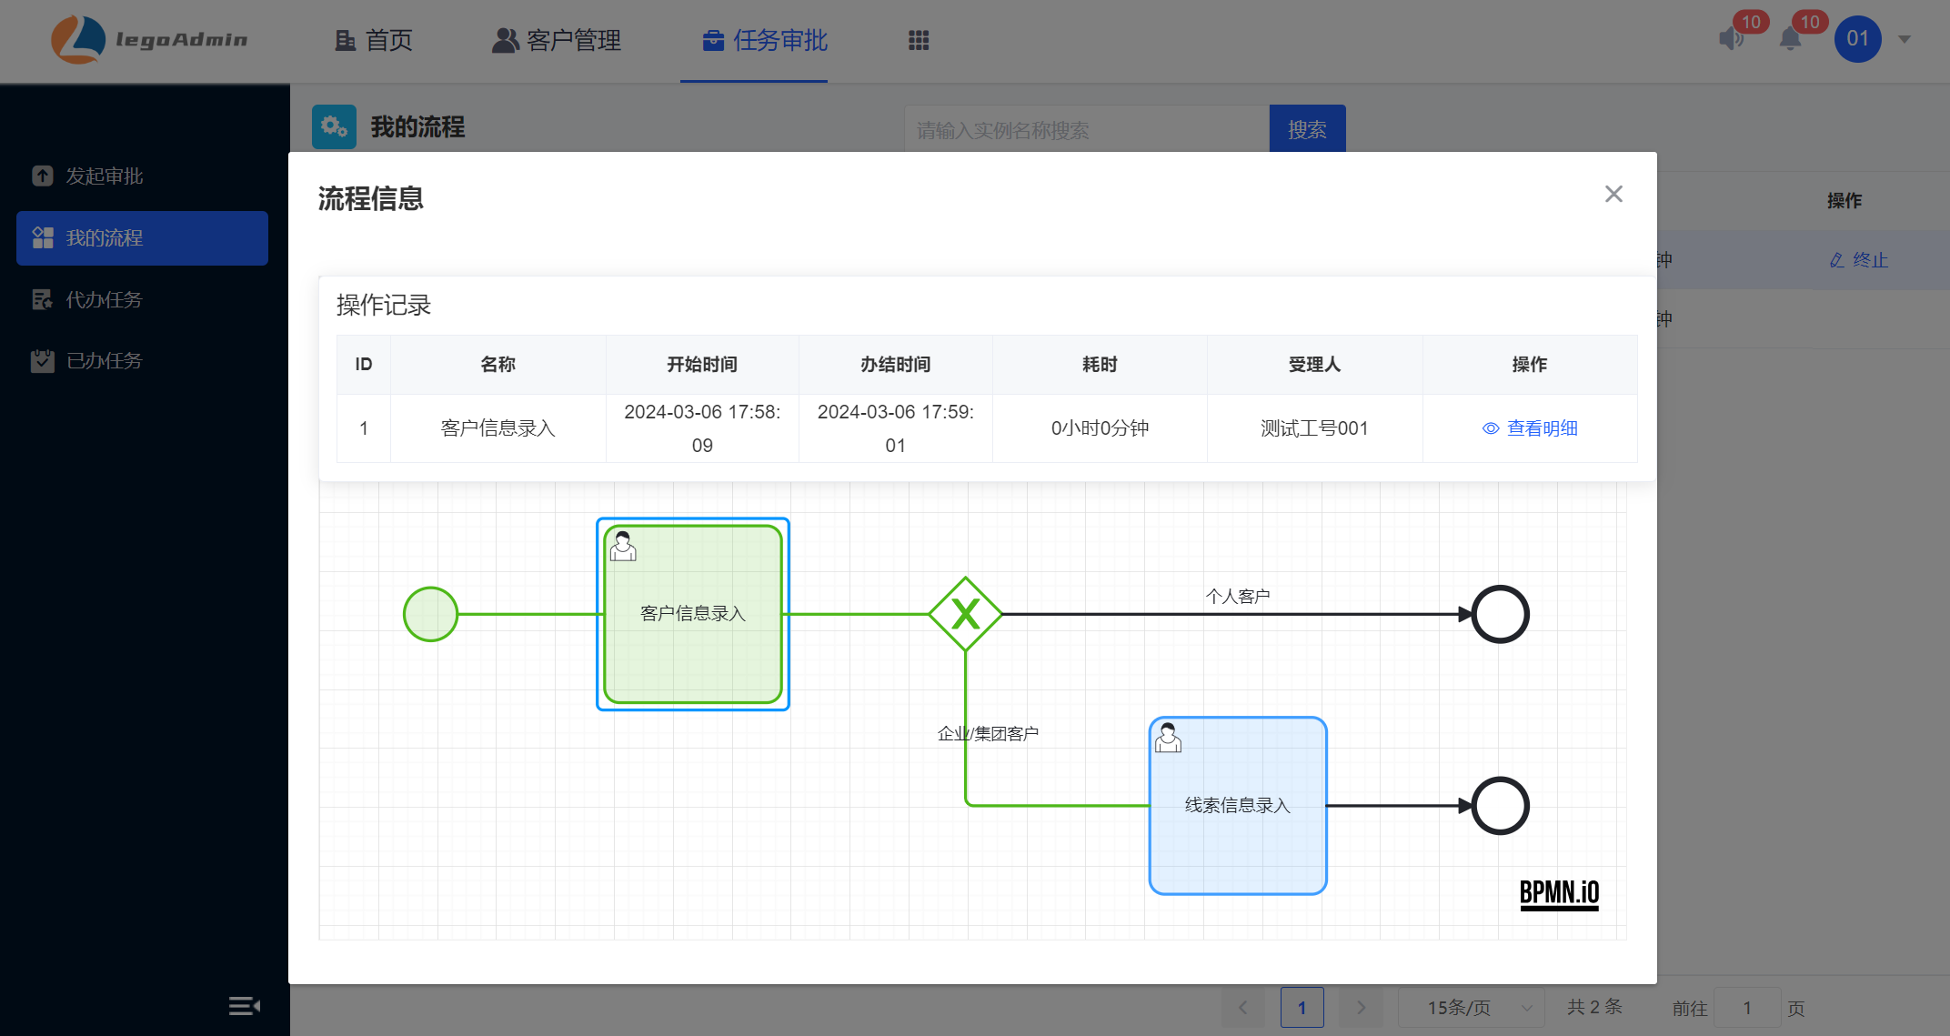The width and height of the screenshot is (1950, 1036).
Task: Go to next page chevron
Action: click(x=1361, y=1008)
